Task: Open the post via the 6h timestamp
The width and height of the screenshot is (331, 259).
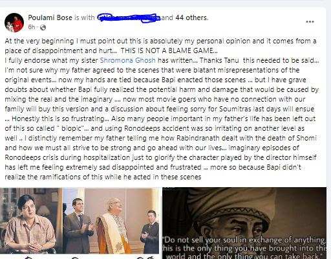Action: pos(31,27)
